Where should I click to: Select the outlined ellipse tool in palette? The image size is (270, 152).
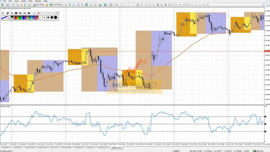coord(24,13)
